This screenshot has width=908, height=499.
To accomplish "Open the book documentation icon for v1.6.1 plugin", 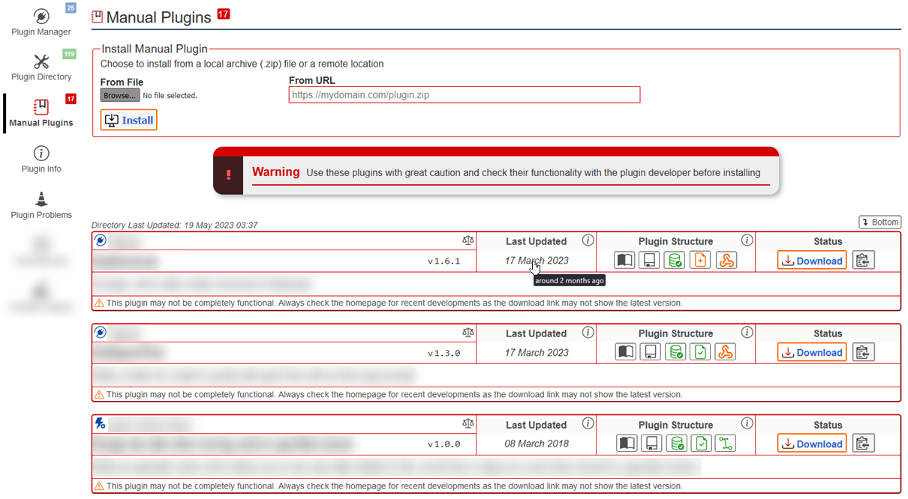I will [x=624, y=261].
